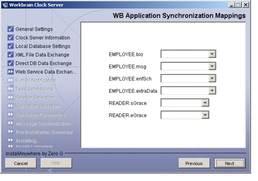This screenshot has width=258, height=181.
Task: Select the Direct DB Data Exchange step label
Action: (44, 63)
